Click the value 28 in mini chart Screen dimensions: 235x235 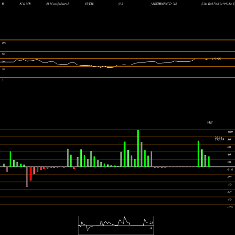pos(151,223)
